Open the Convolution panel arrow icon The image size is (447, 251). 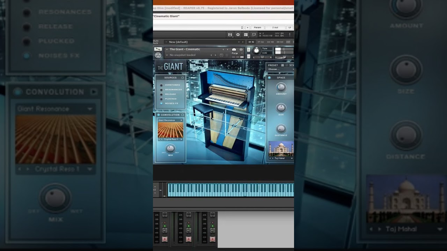point(182,115)
